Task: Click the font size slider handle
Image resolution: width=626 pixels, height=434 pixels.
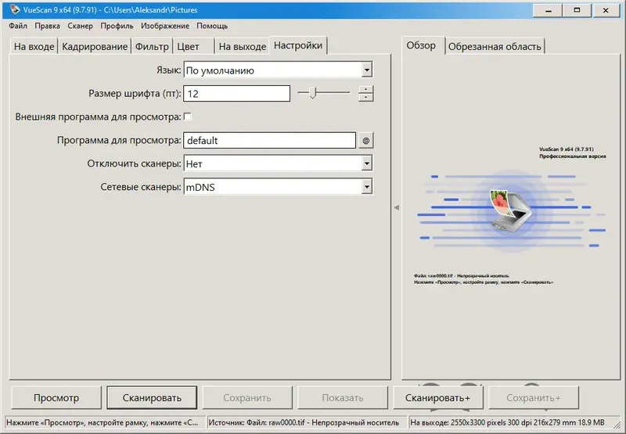Action: click(313, 93)
